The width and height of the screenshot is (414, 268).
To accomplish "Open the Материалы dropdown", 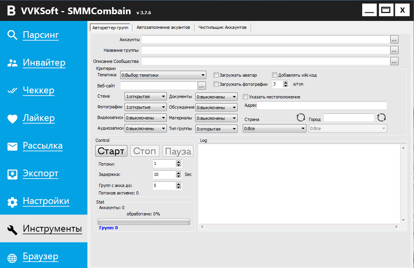I will [217, 118].
